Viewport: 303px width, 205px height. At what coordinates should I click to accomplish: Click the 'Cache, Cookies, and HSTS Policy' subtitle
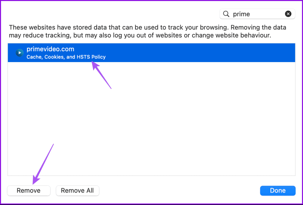66,57
